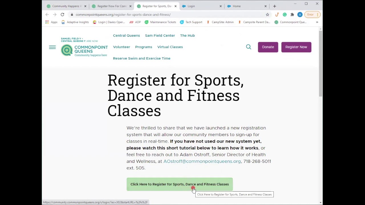Viewport: 365px width, 205px height.
Task: Open the Login | Daxko Oper... bookmark
Action: pyautogui.click(x=109, y=22)
